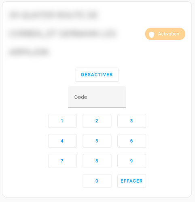Tap keypad digit 2
Viewport: 195px width, 202px height.
coord(97,121)
